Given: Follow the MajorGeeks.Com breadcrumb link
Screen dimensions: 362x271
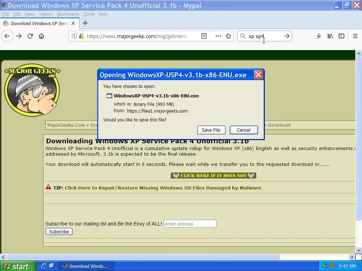Looking at the screenshot, I should tap(66, 125).
